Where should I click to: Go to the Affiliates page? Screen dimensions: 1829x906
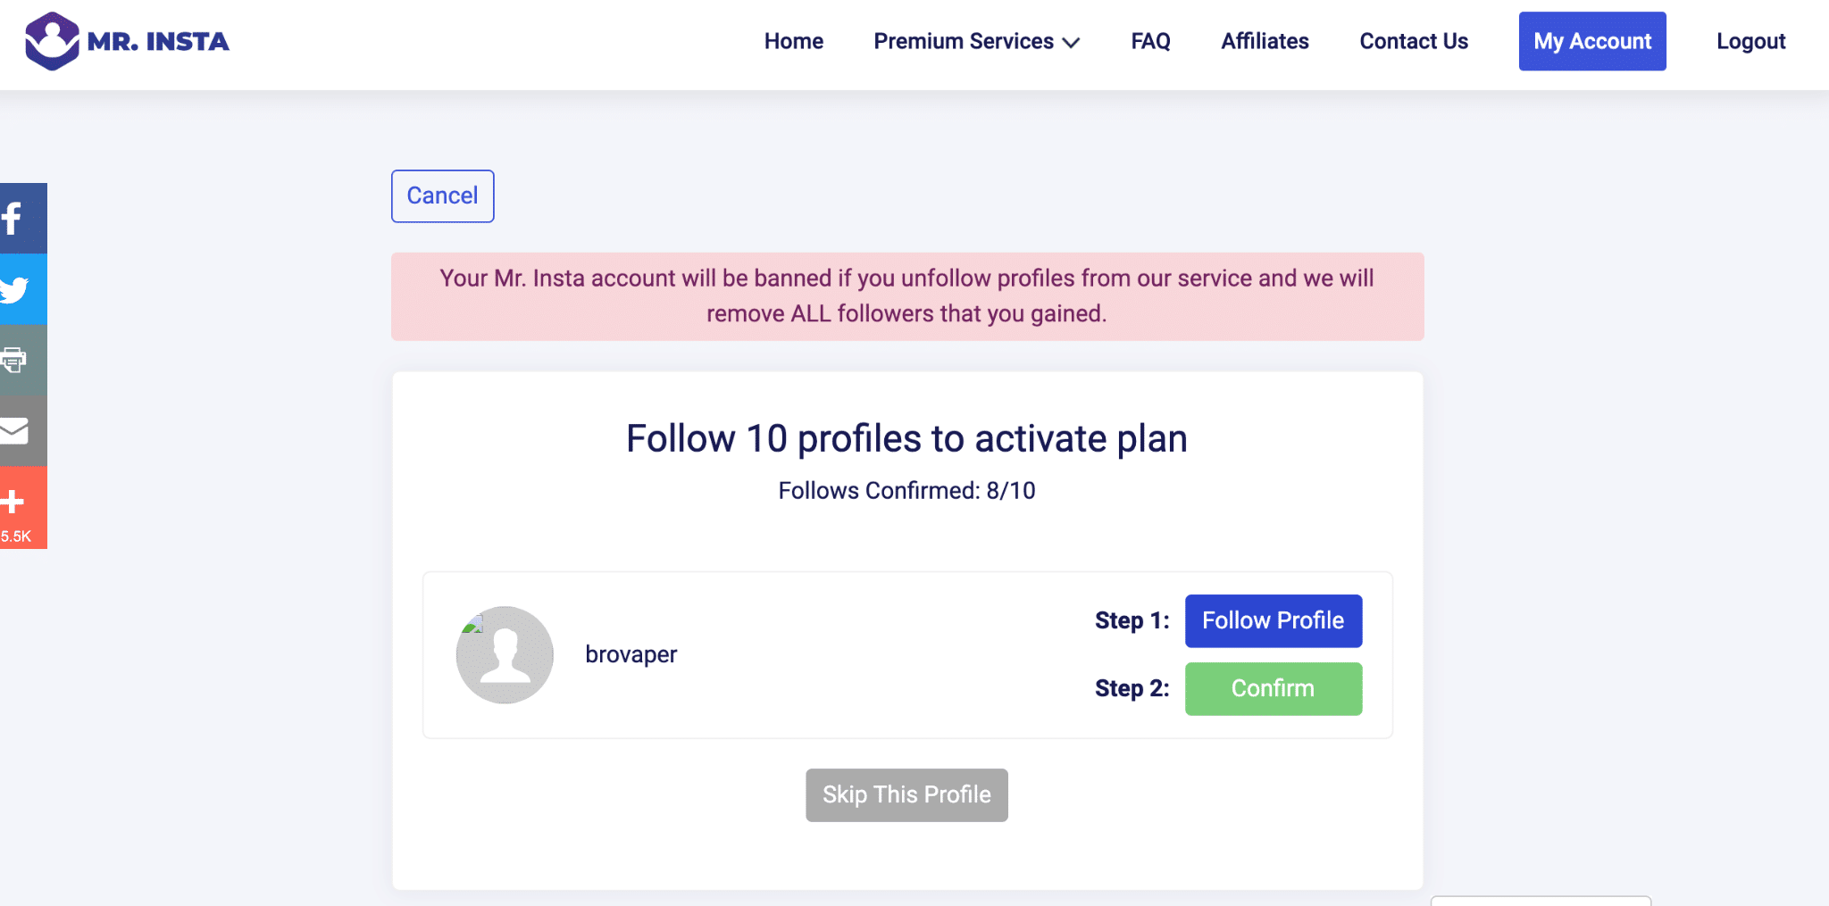point(1265,41)
